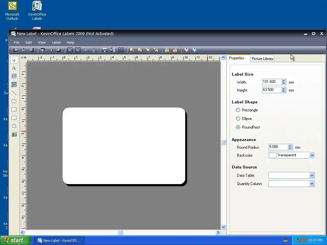
Task: Select the Picture insert tool
Action: coord(14,134)
